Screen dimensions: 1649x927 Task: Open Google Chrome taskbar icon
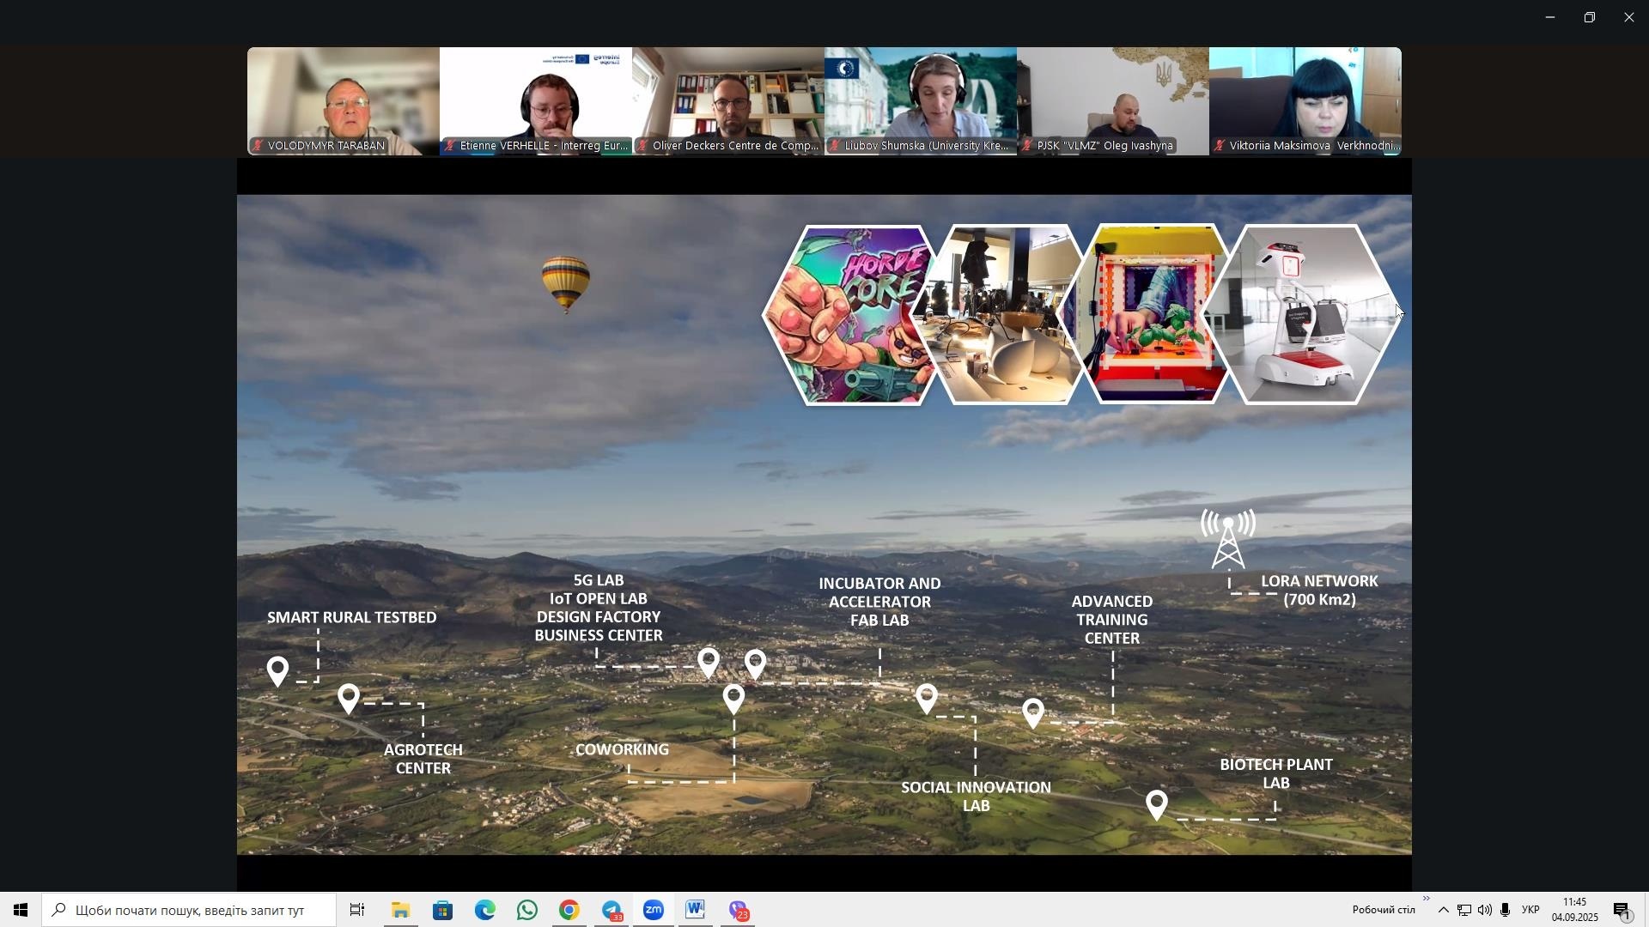pyautogui.click(x=569, y=911)
